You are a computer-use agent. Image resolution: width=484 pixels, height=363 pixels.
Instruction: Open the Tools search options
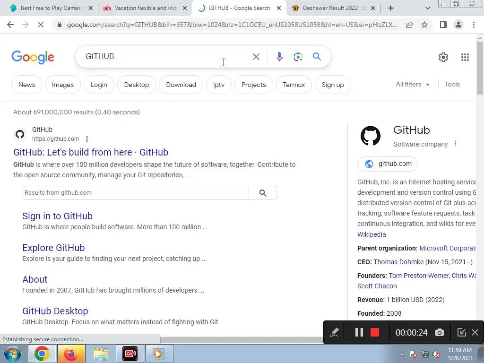pyautogui.click(x=452, y=84)
